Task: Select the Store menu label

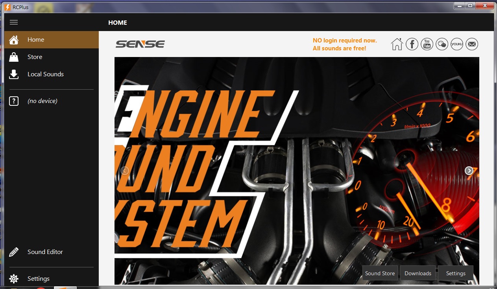Action: point(35,57)
